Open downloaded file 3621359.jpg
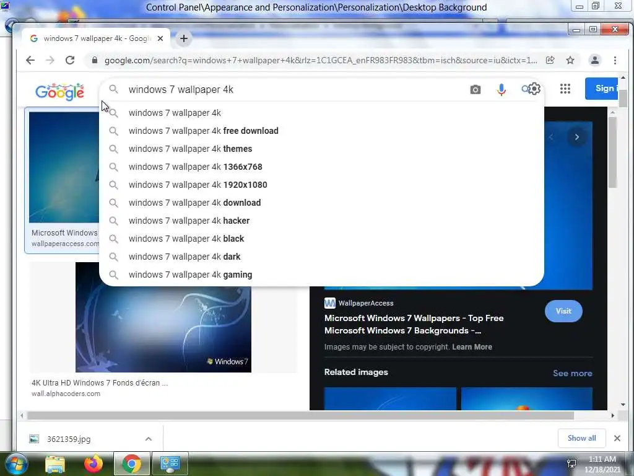The width and height of the screenshot is (634, 476). [x=69, y=439]
